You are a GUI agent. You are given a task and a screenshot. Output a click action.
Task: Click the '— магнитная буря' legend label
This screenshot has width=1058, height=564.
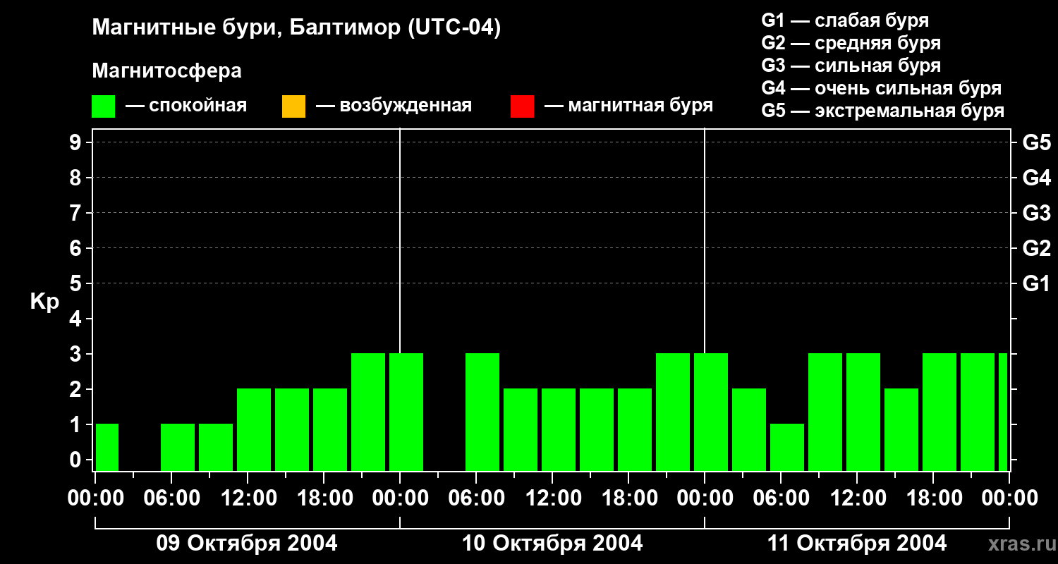[628, 106]
